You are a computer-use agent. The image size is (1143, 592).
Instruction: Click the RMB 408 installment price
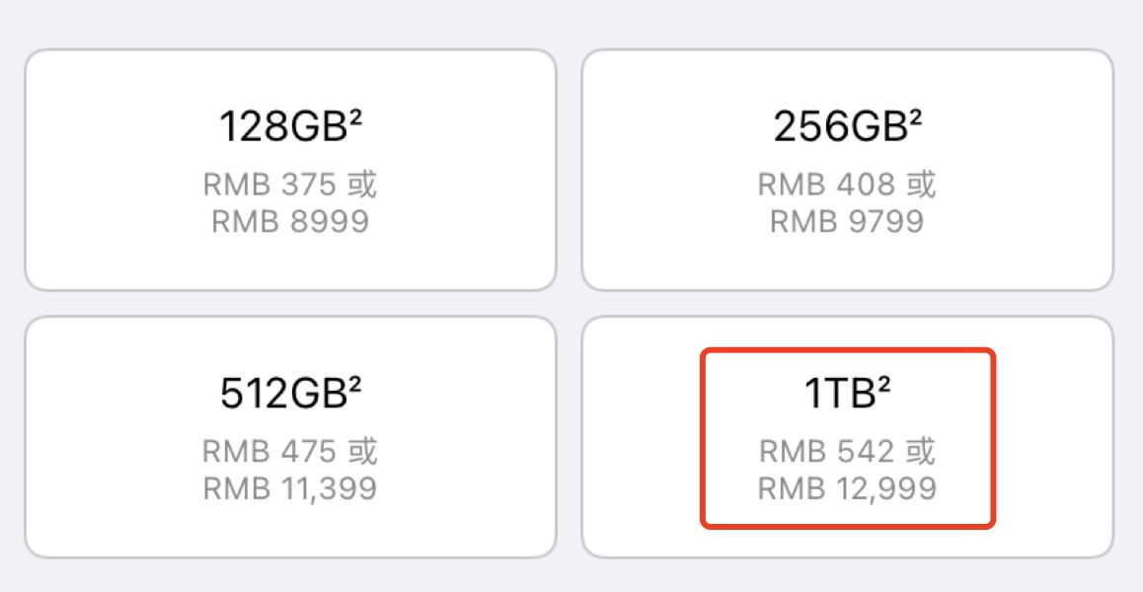click(827, 184)
